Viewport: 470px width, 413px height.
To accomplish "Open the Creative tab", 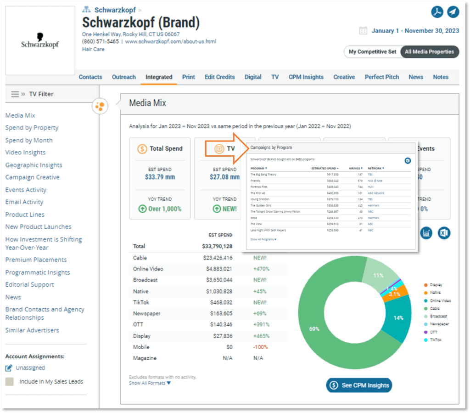I will [344, 77].
